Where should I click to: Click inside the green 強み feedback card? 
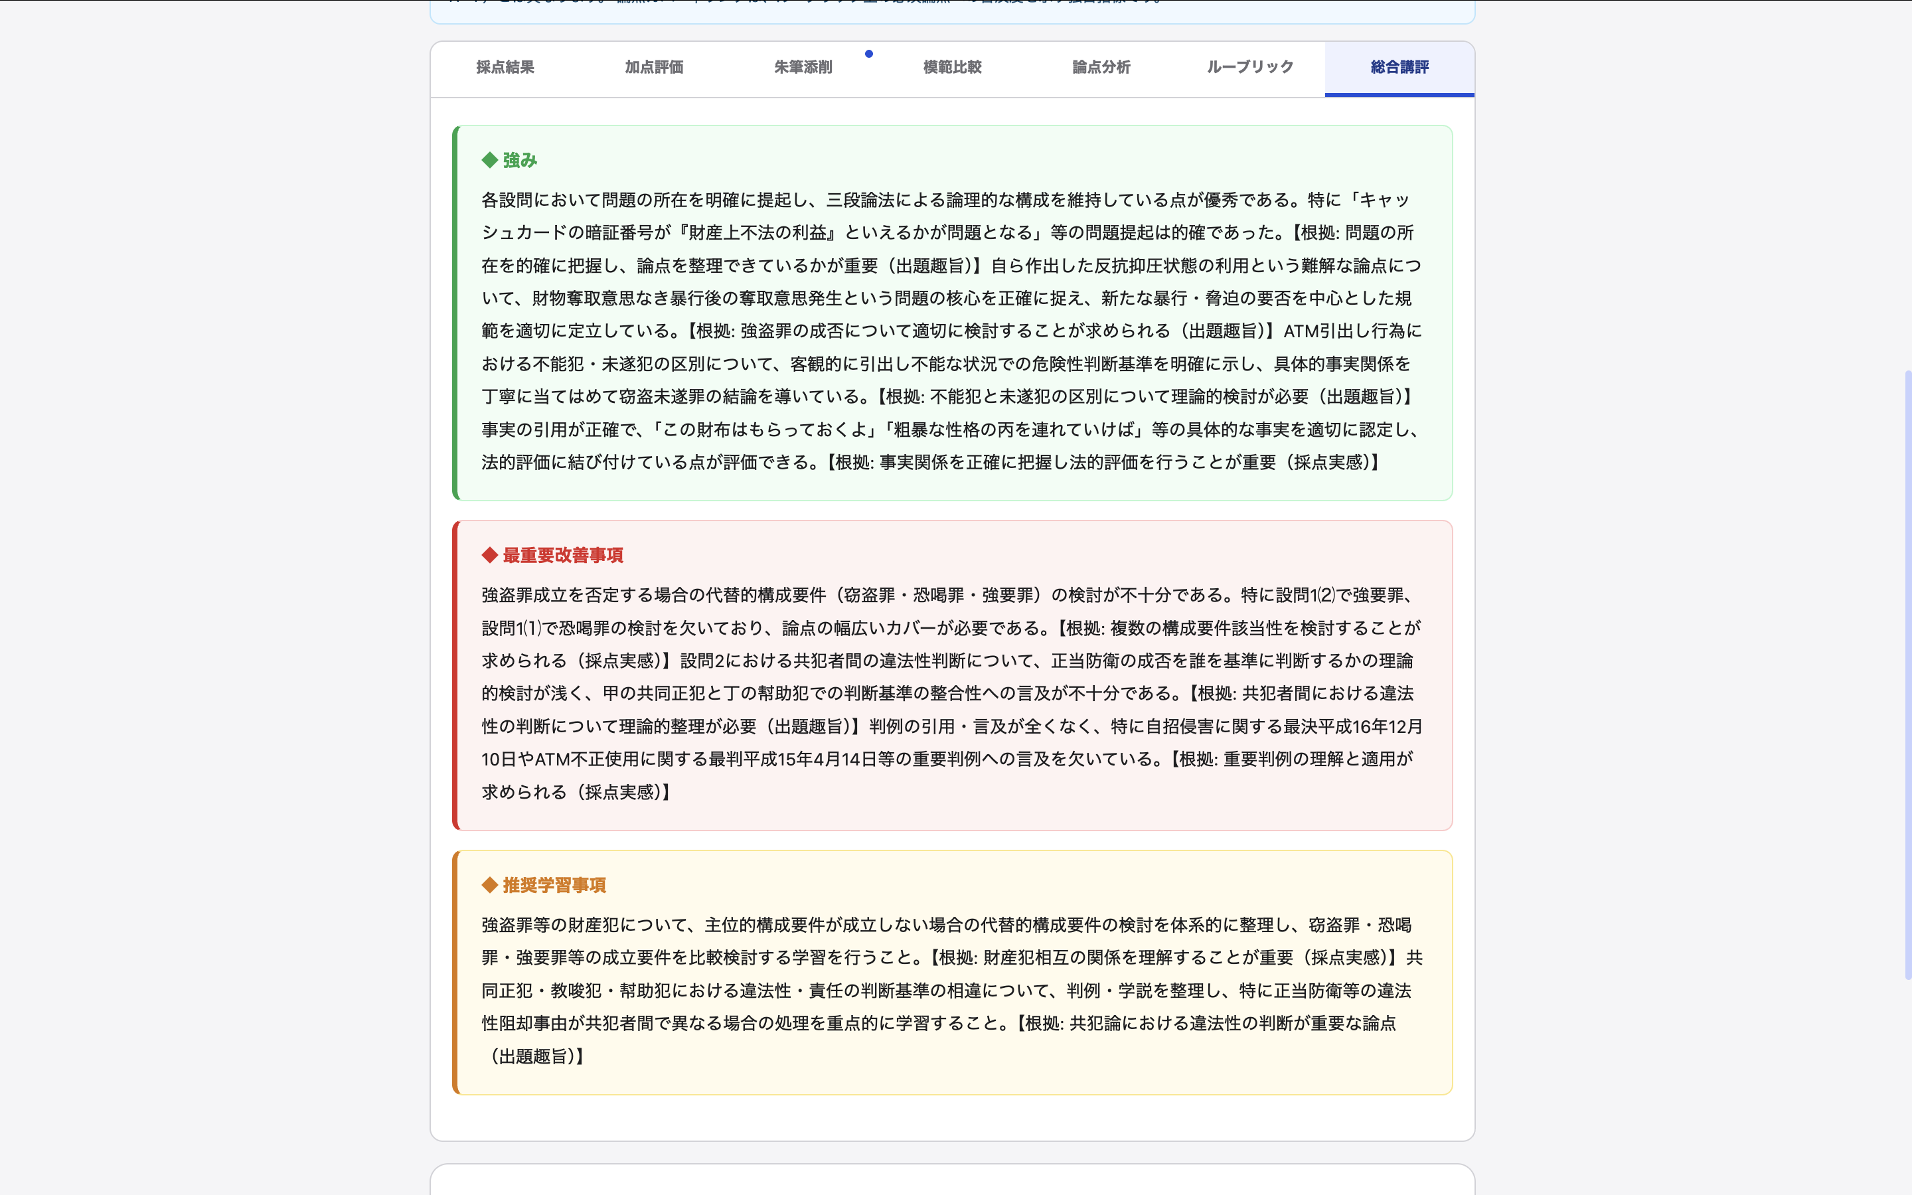click(948, 332)
